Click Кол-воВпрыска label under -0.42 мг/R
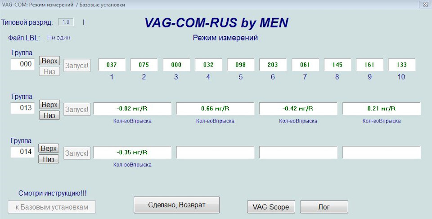 298,121
